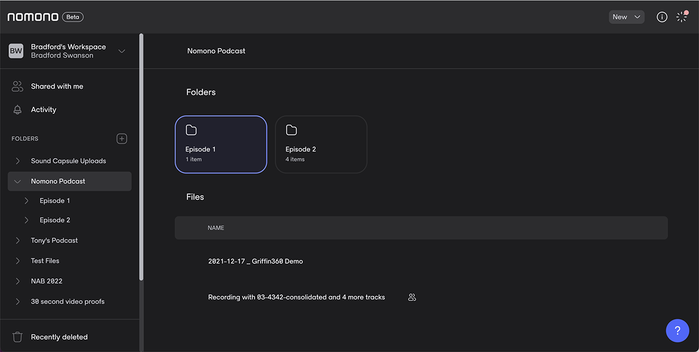Click the Recently deleted trash icon
Viewport: 699px width, 352px height.
(x=17, y=337)
